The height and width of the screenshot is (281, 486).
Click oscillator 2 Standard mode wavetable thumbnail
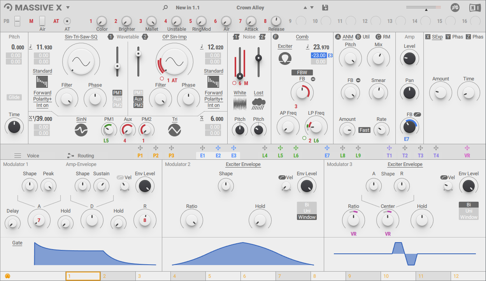pyautogui.click(x=213, y=82)
